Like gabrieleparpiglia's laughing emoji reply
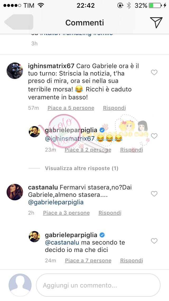The height and width of the screenshot is (301, 169). click(x=154, y=136)
